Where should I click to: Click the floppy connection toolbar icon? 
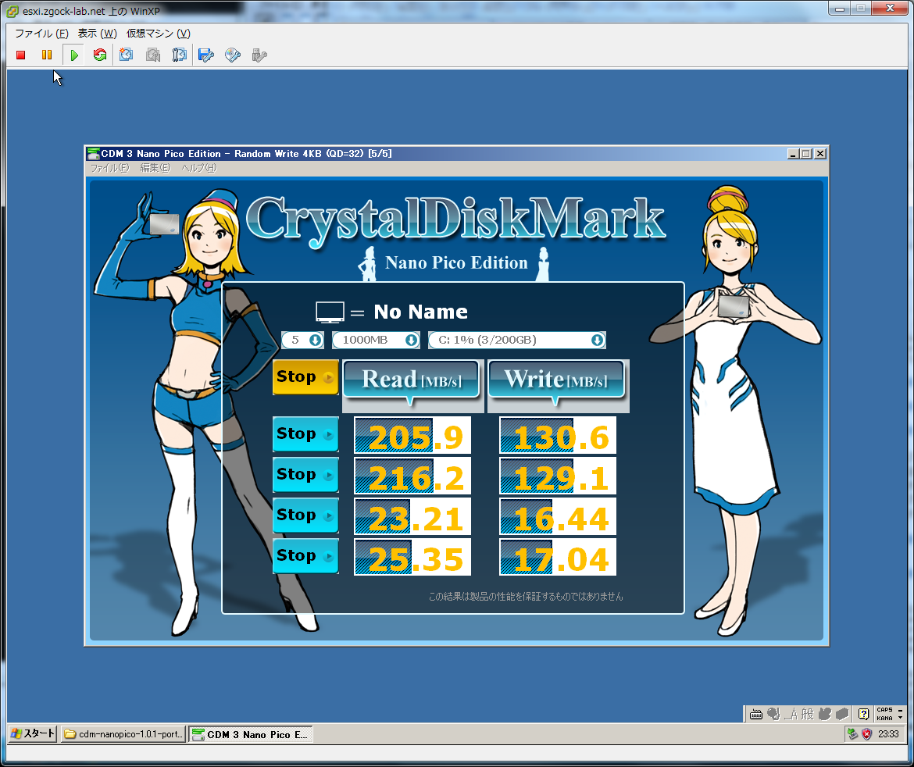click(205, 55)
